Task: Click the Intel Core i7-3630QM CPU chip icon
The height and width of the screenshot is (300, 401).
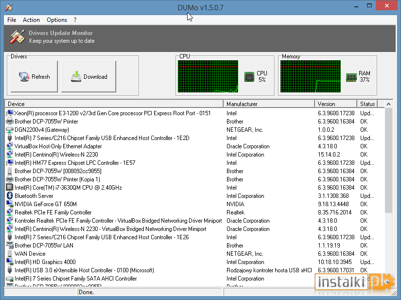Action: click(x=9, y=188)
